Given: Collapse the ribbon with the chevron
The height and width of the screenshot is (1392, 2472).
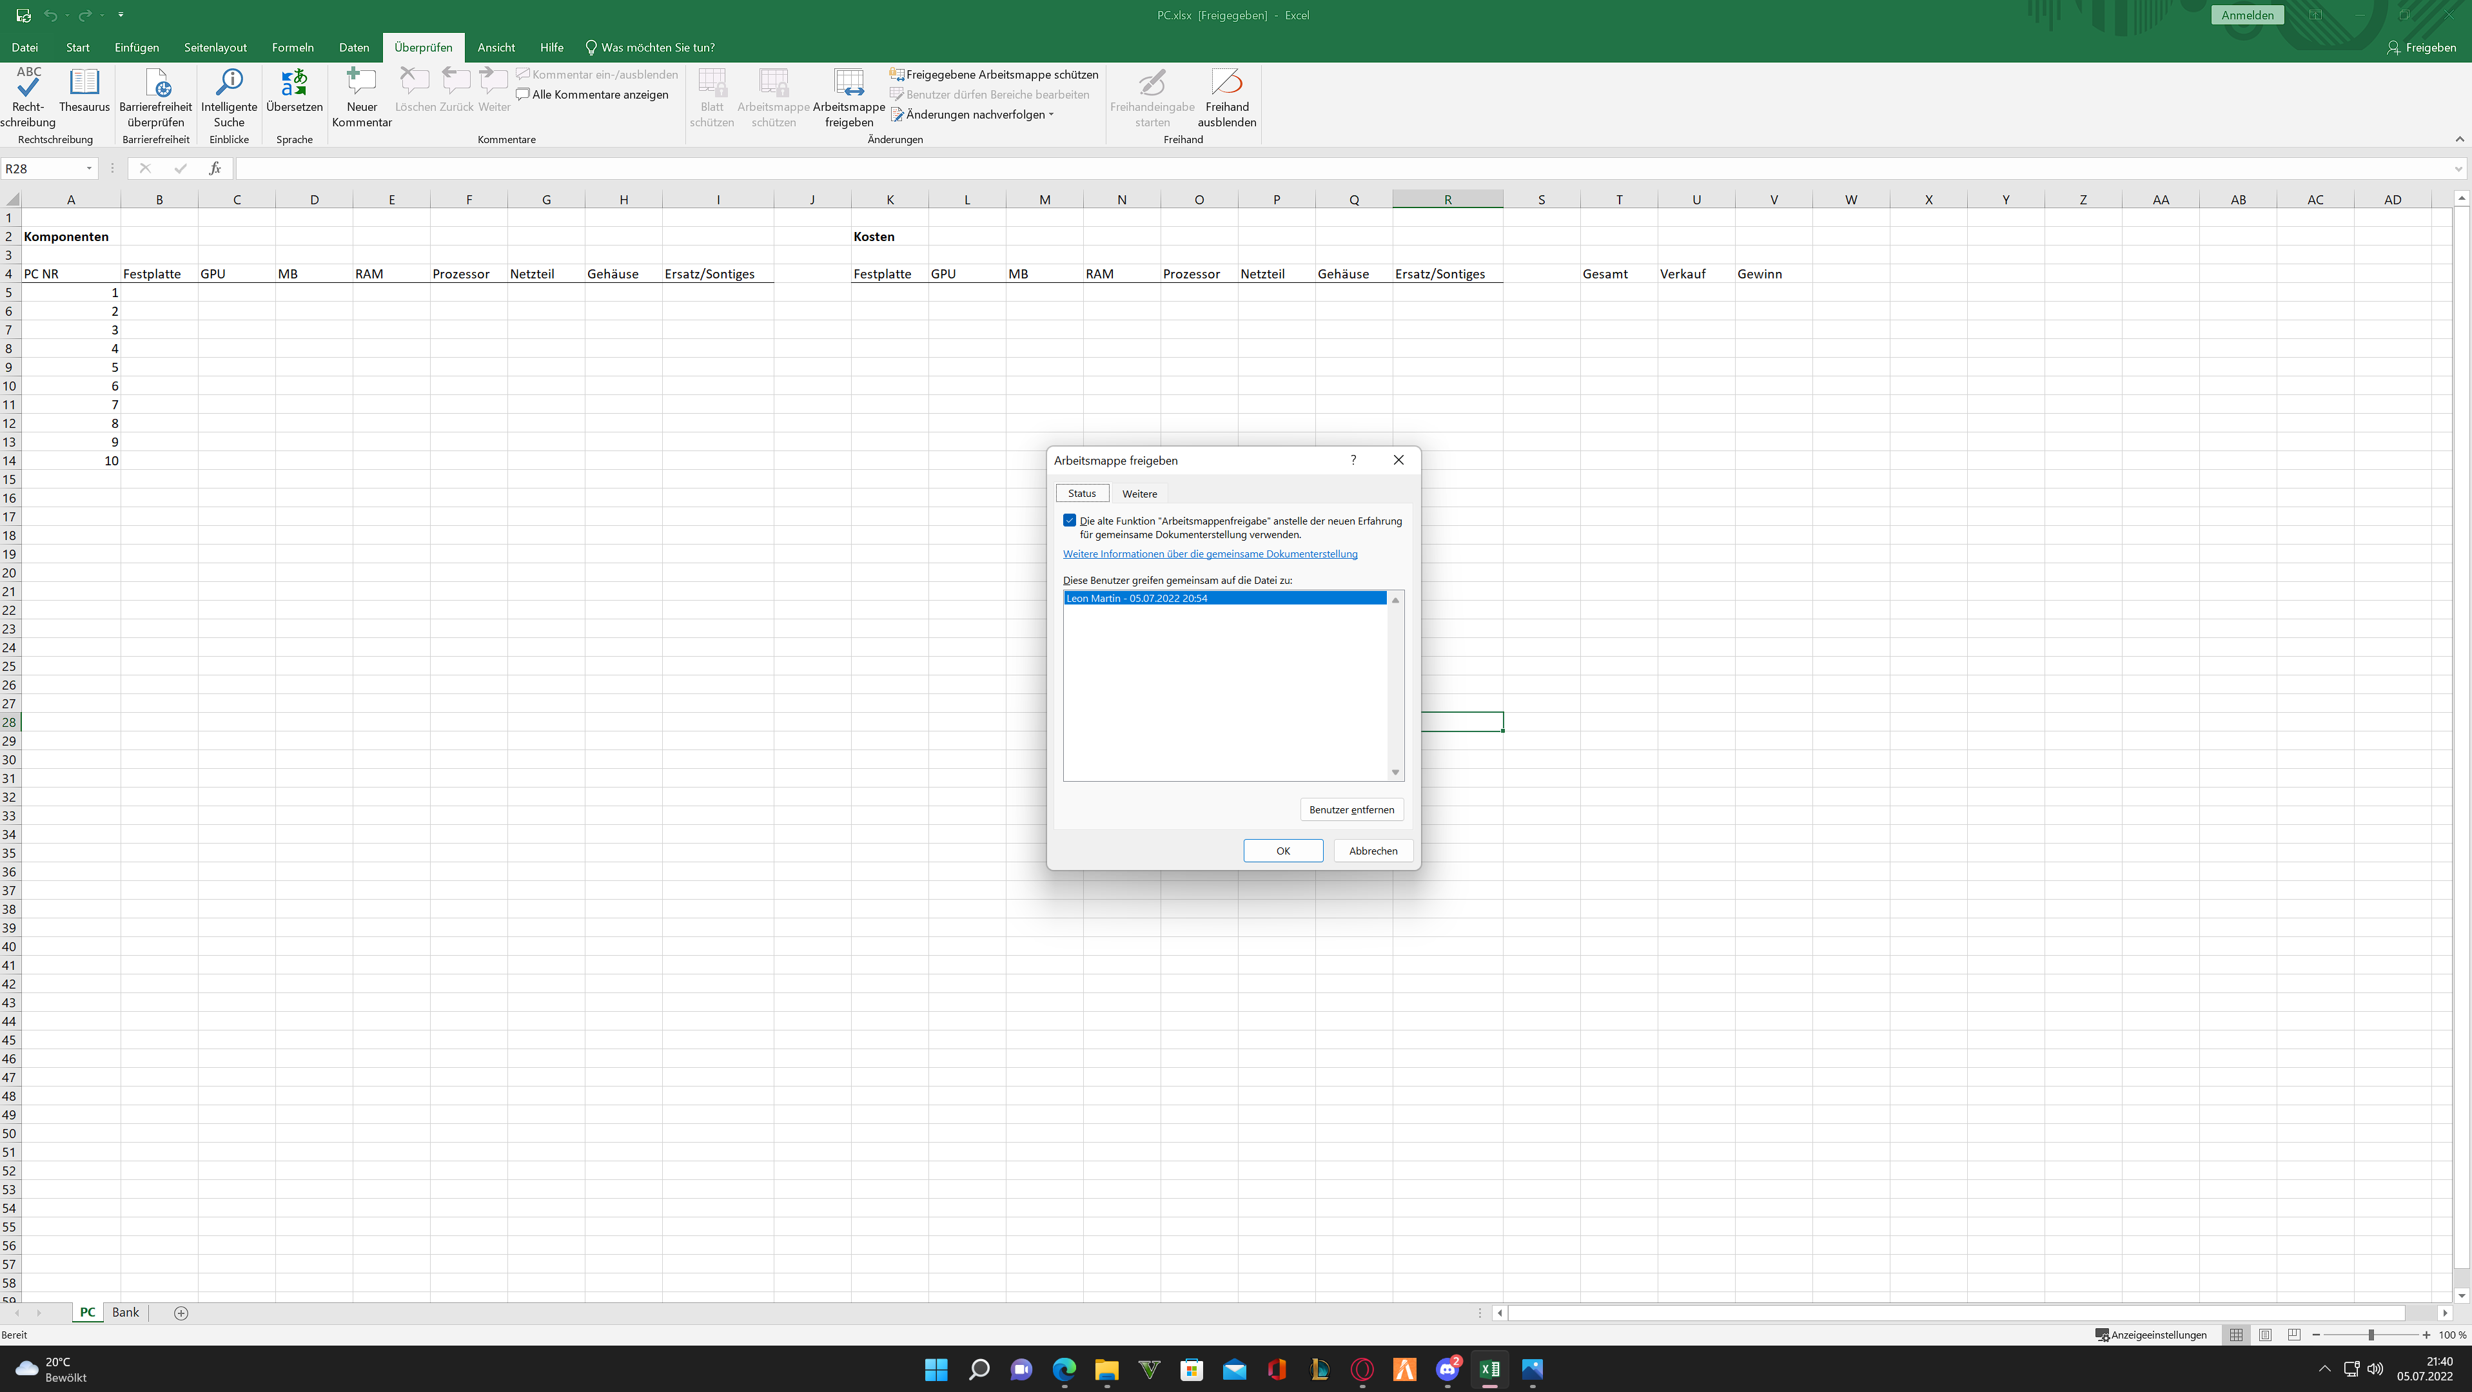Looking at the screenshot, I should click(x=2458, y=139).
